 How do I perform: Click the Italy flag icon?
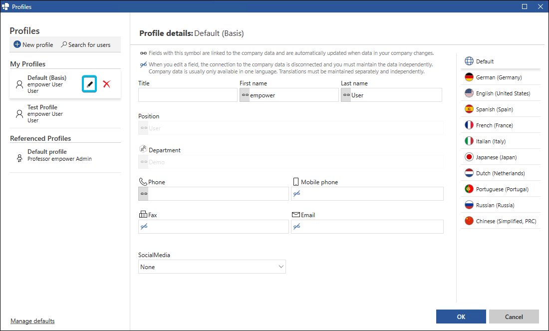coord(469,141)
